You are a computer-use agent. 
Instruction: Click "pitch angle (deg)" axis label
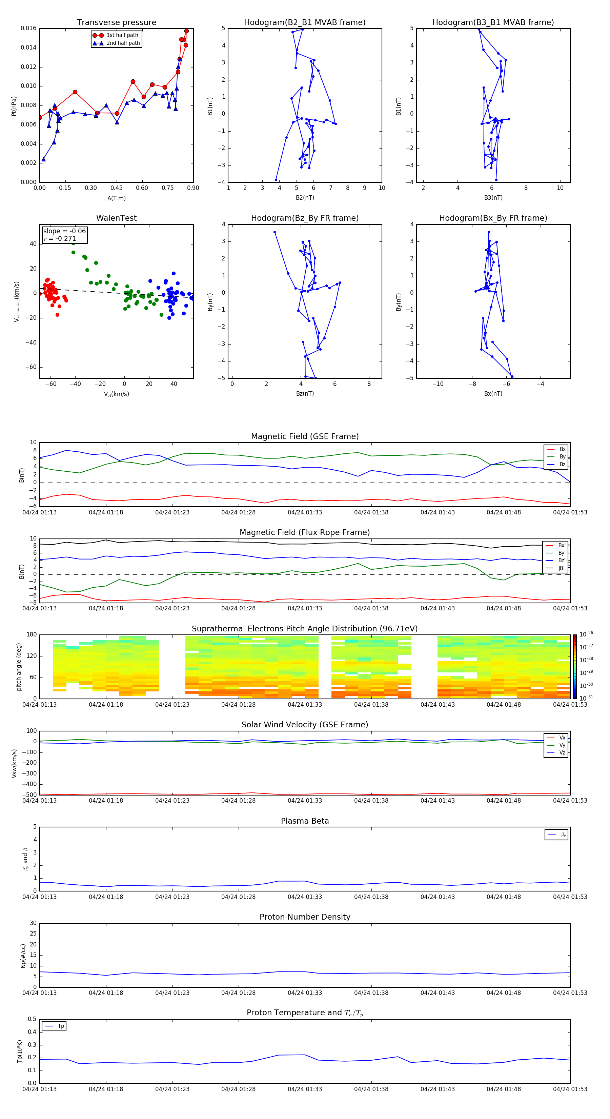pos(19,667)
